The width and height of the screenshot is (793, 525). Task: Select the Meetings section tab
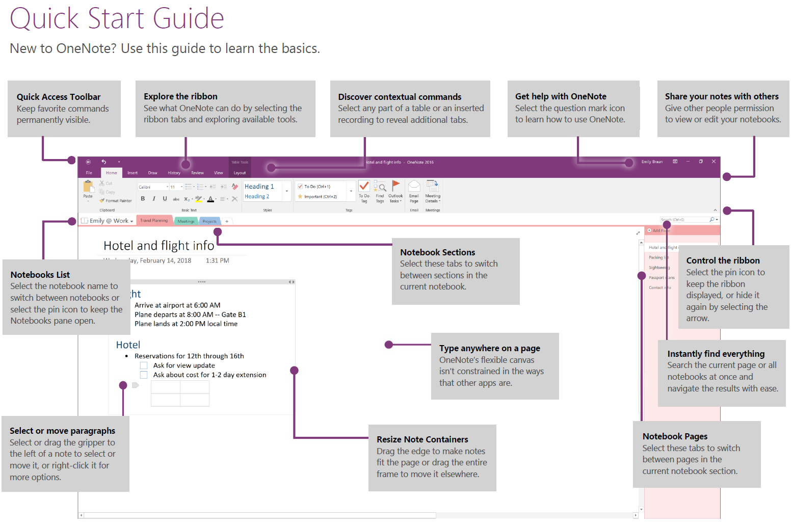(x=186, y=221)
